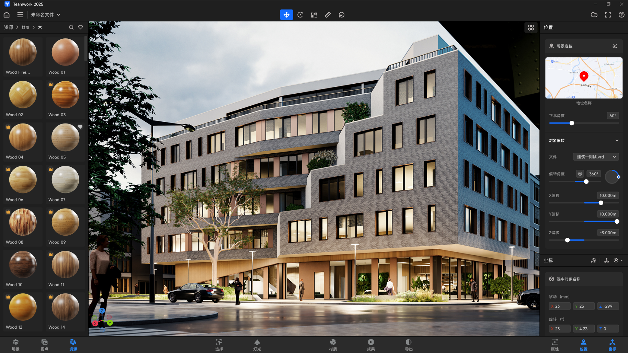This screenshot has height=353, width=628.
Task: Adjust the Y偏移 slider handle
Action: 617,222
